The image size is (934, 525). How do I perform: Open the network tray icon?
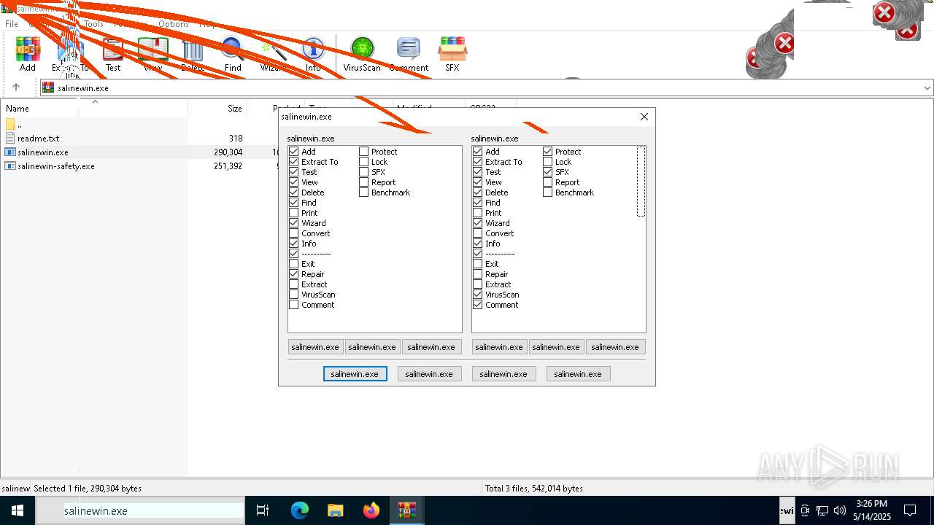pyautogui.click(x=822, y=510)
